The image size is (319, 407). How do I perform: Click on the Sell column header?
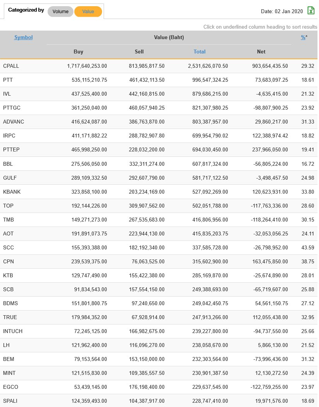point(139,52)
